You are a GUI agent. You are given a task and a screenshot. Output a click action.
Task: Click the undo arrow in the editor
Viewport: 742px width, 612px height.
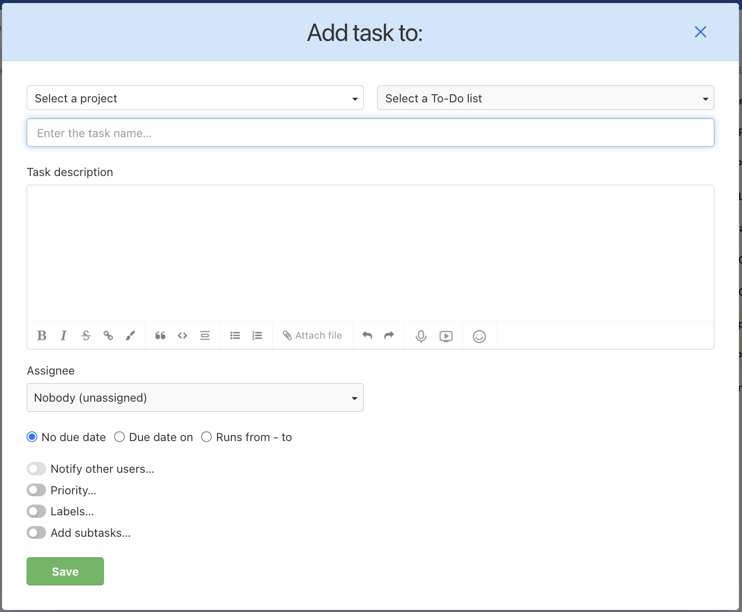point(367,335)
